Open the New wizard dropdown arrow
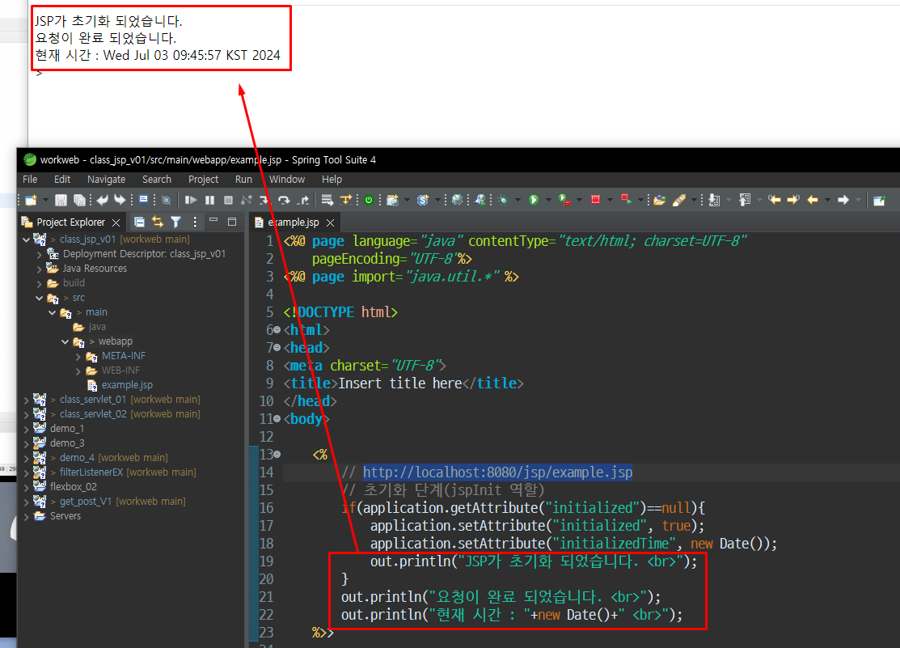 [x=44, y=200]
